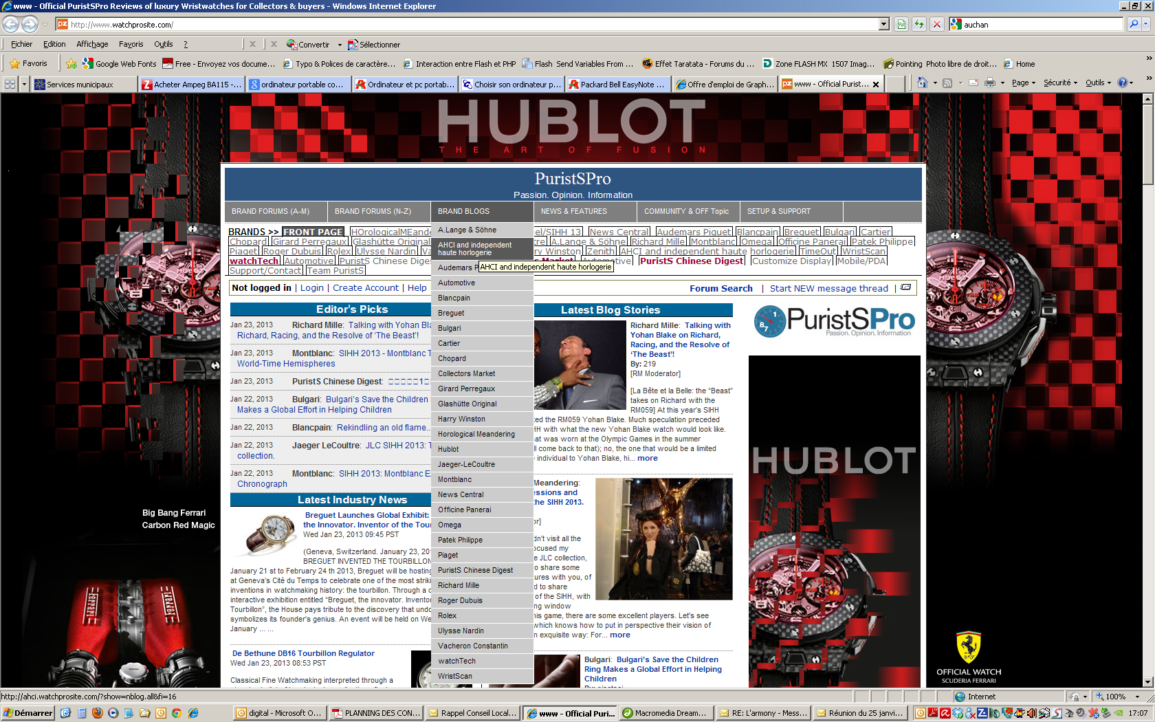The image size is (1155, 722).
Task: Open the search provider dropdown arrow
Action: [1146, 24]
